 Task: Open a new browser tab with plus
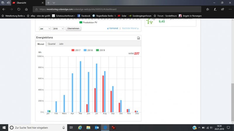(48, 3)
